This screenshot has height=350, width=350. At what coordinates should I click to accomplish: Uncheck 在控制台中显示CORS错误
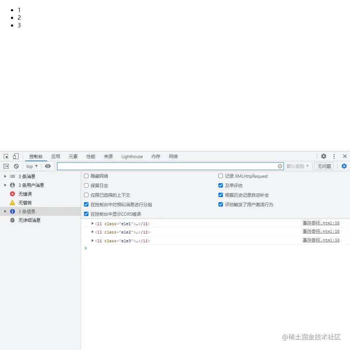pyautogui.click(x=86, y=214)
